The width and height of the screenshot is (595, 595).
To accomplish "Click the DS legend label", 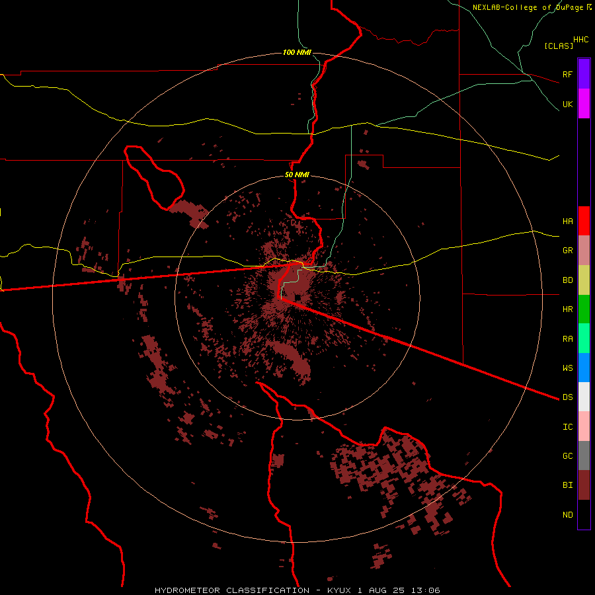I will 567,397.
